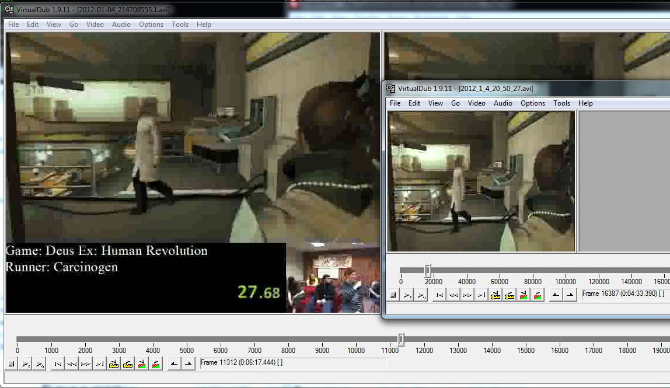Screen dimensions: 670x388
Task: Play output video in the 2012_1_4_20_50_27.avi window
Action: pyautogui.click(x=421, y=295)
